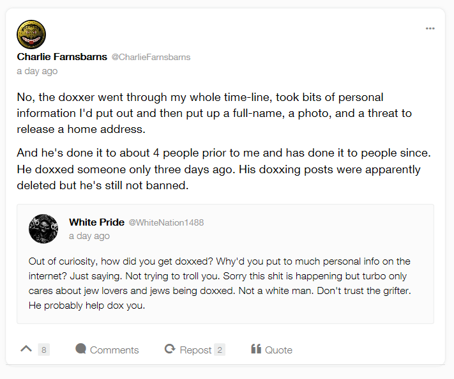Click the upvote count badge showing 8
The height and width of the screenshot is (379, 454).
click(43, 350)
